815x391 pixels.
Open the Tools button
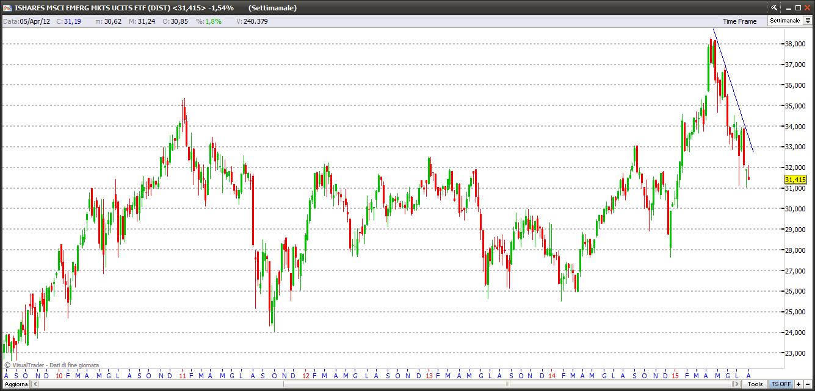(x=756, y=384)
